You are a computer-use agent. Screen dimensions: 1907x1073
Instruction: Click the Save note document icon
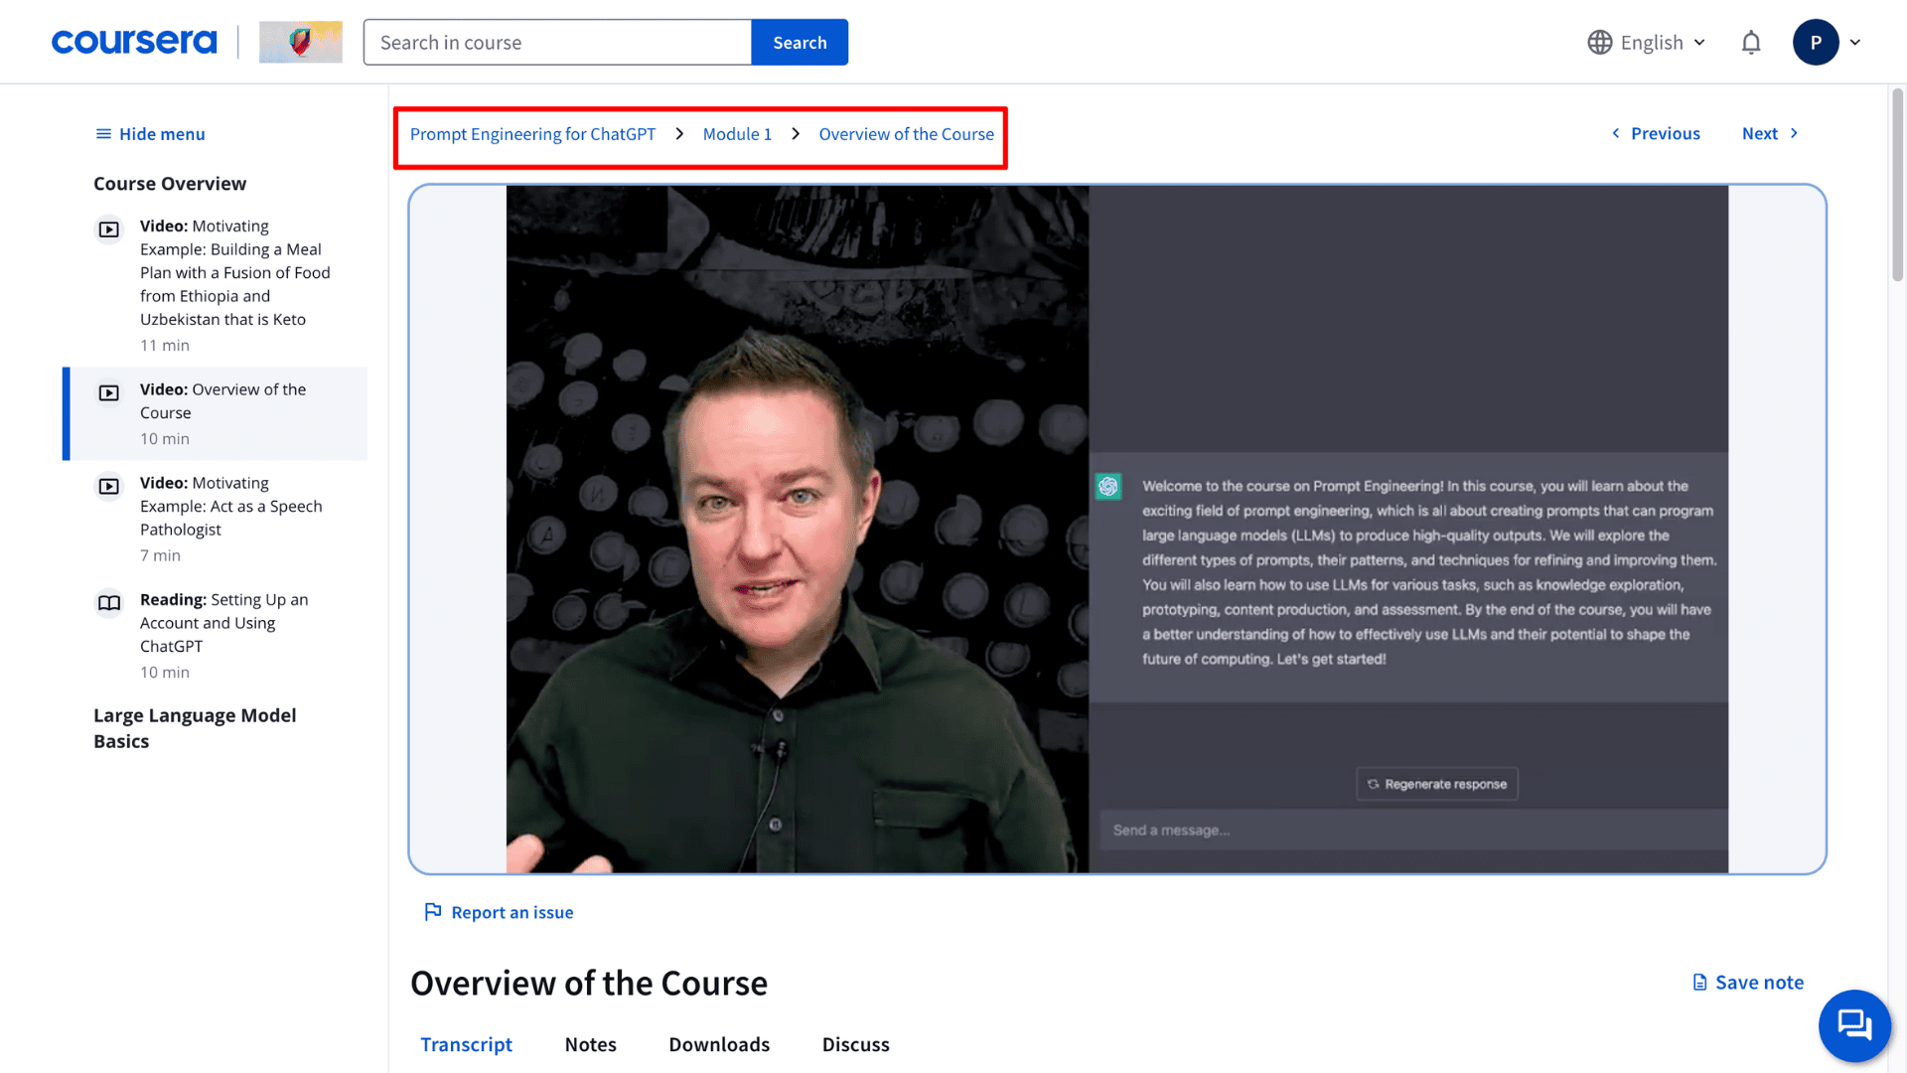coord(1699,982)
